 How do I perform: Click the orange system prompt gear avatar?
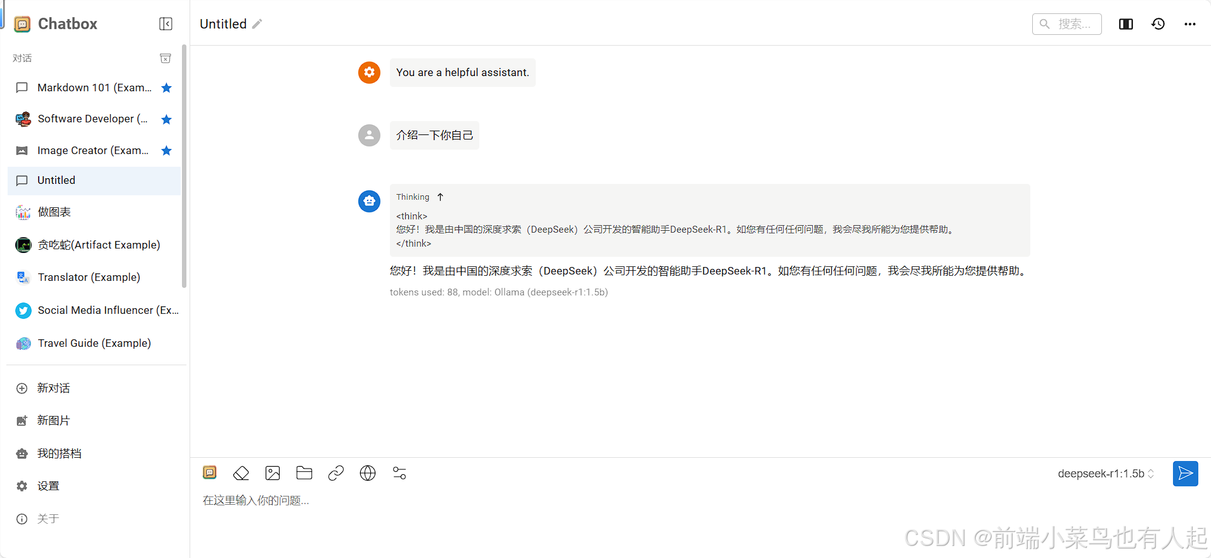(x=369, y=72)
